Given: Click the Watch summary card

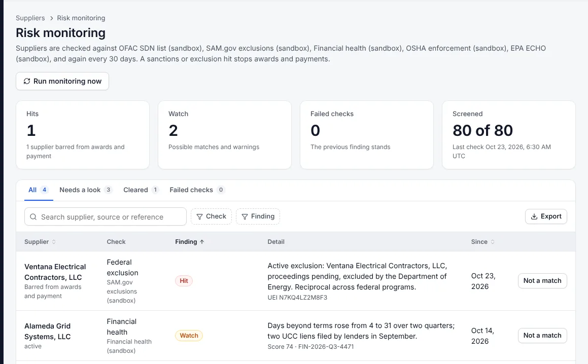Looking at the screenshot, I should (225, 135).
